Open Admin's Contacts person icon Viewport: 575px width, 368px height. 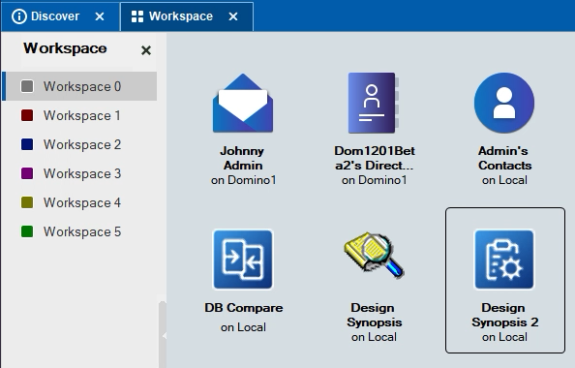[504, 103]
